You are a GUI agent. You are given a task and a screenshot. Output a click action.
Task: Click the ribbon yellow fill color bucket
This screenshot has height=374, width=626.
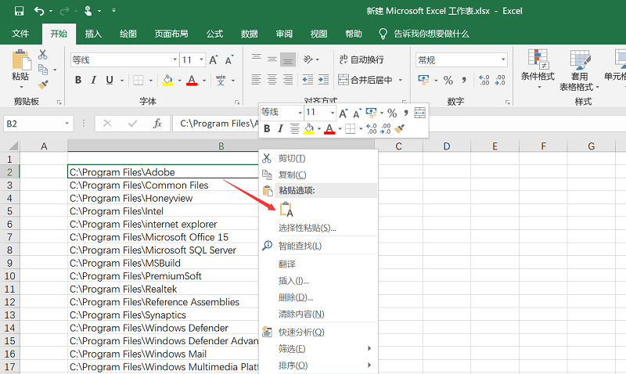pyautogui.click(x=167, y=81)
